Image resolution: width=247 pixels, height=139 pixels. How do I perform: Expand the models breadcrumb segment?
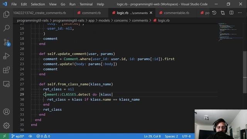[104, 20]
